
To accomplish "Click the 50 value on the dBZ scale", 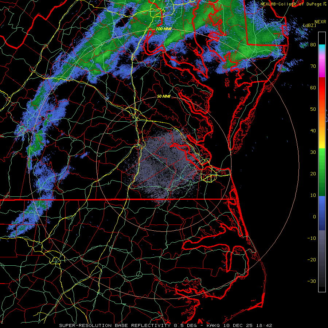I will (313, 109).
